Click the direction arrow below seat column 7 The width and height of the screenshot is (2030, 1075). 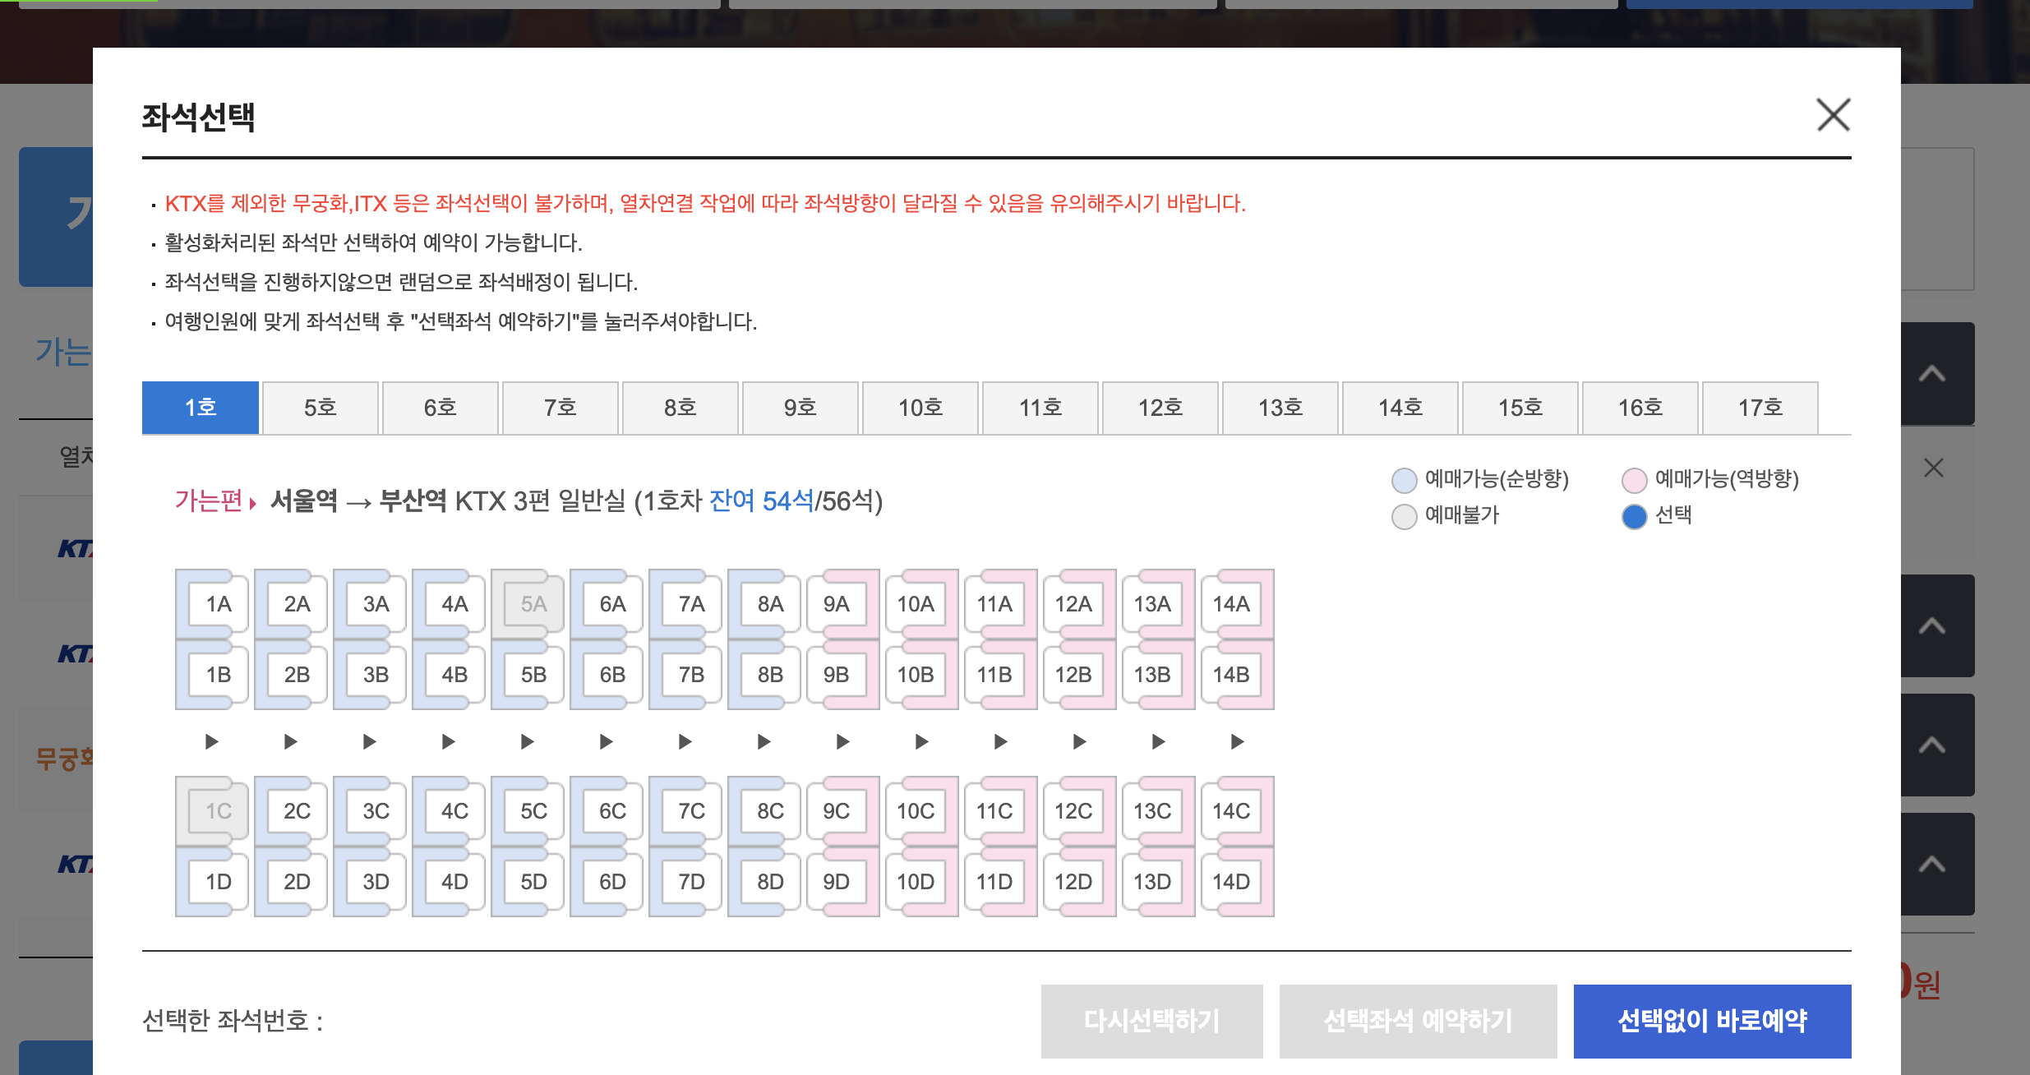pyautogui.click(x=684, y=741)
